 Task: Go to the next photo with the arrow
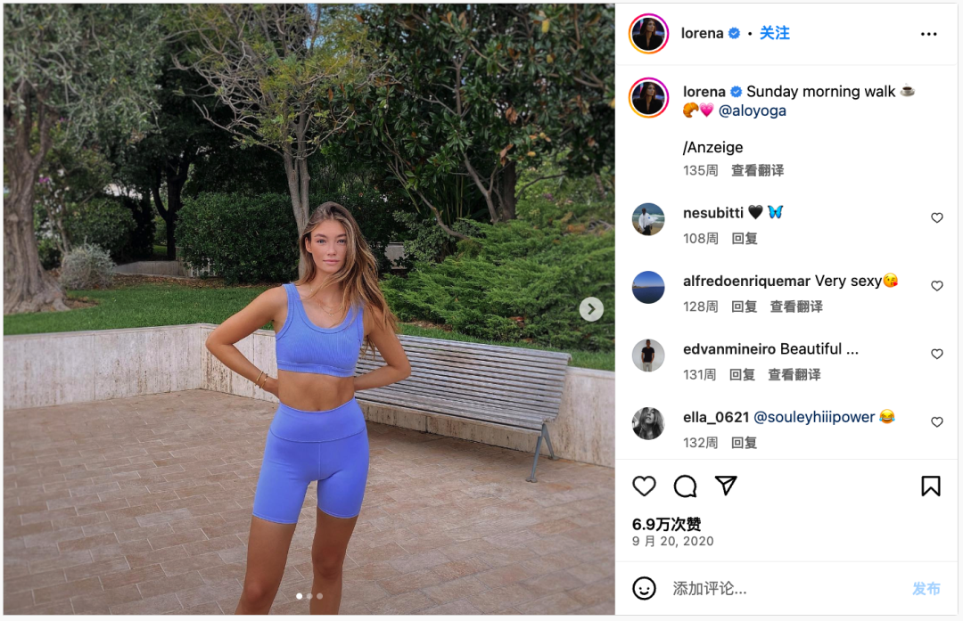pyautogui.click(x=591, y=309)
